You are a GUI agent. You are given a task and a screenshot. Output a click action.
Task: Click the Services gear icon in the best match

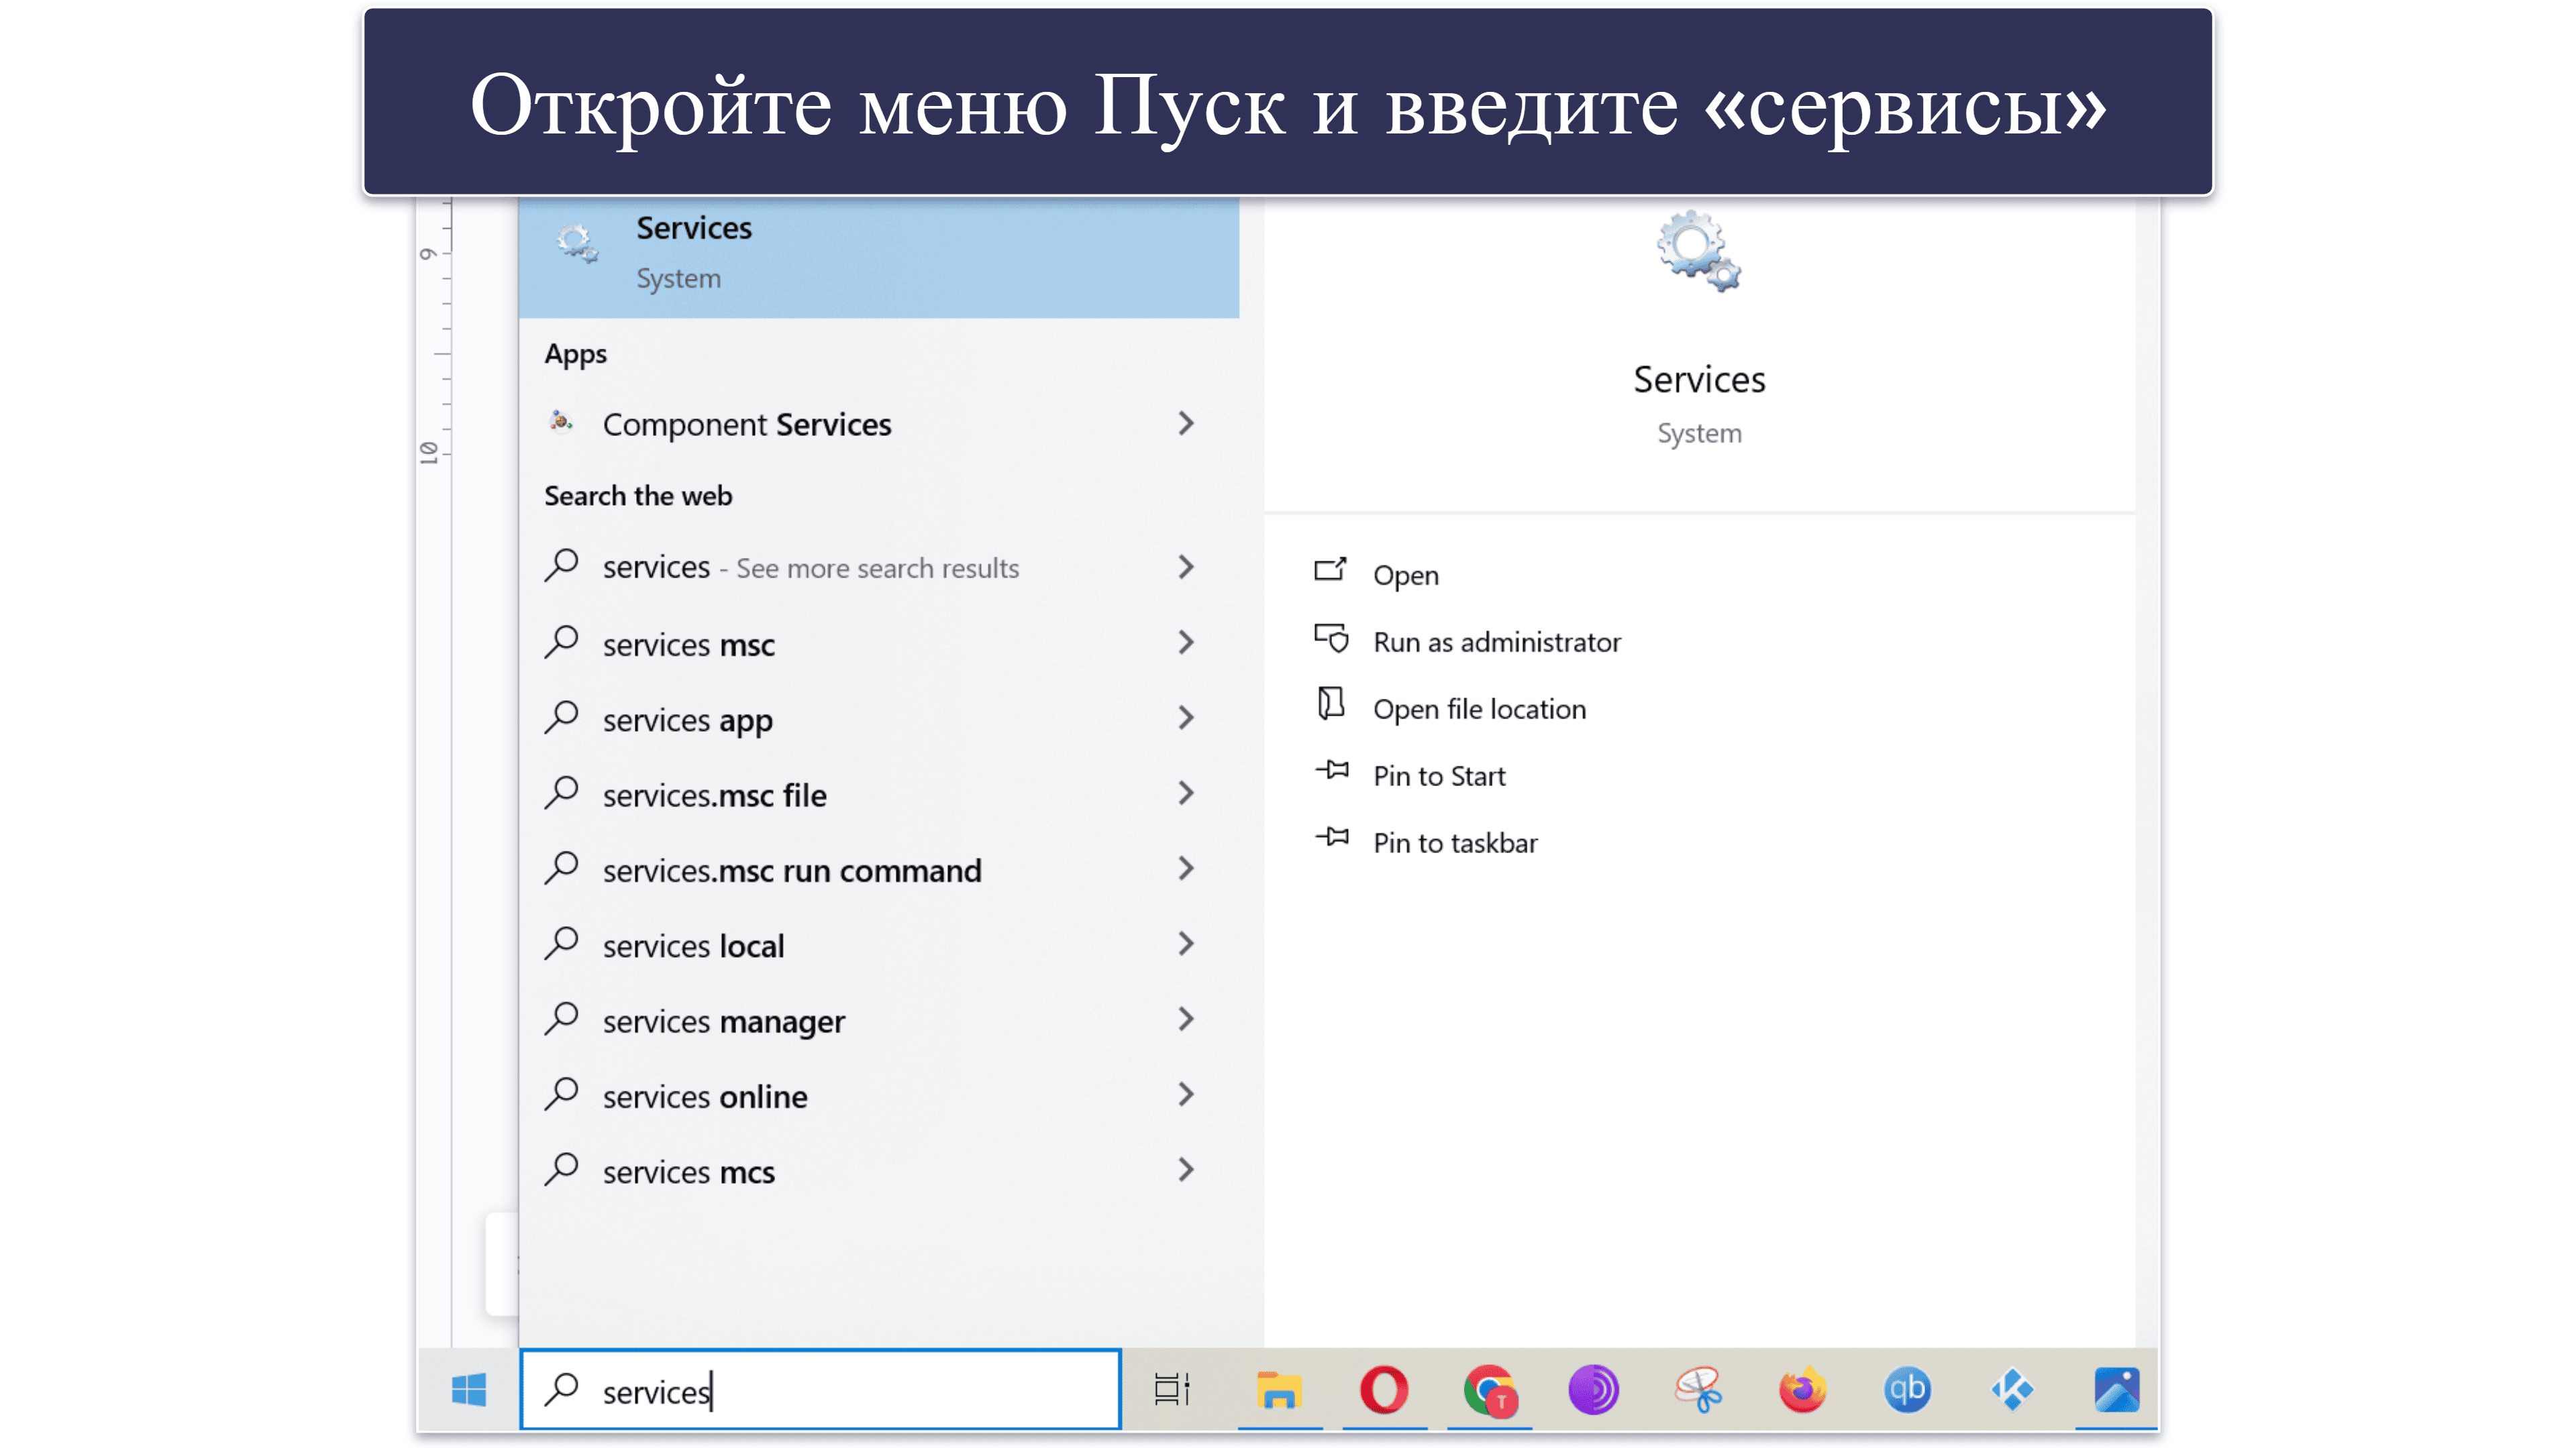pos(577,244)
